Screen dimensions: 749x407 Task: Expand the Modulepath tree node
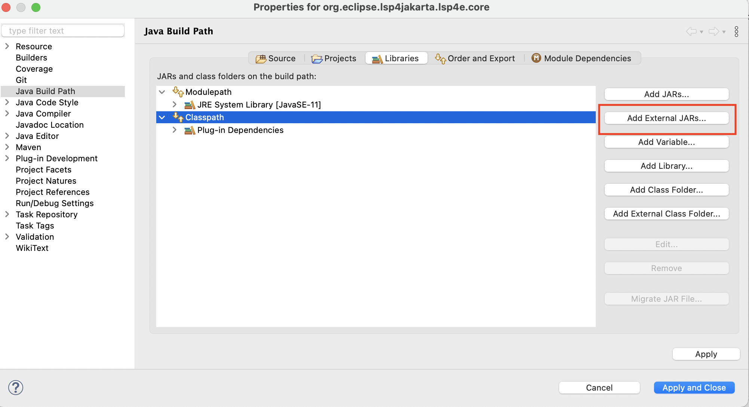163,92
